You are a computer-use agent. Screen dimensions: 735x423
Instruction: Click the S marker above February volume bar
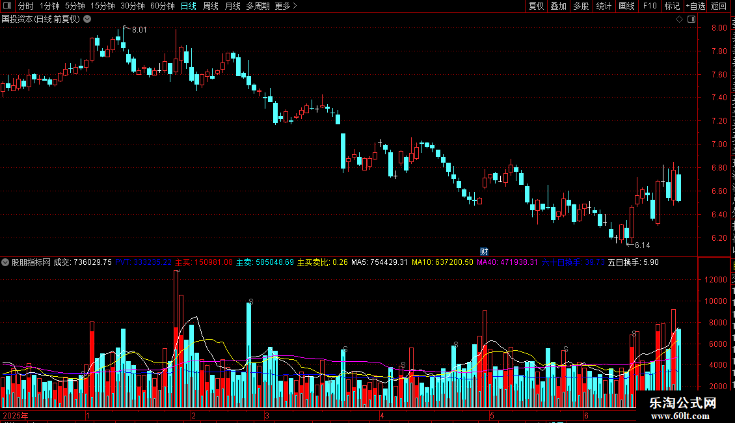[251, 301]
